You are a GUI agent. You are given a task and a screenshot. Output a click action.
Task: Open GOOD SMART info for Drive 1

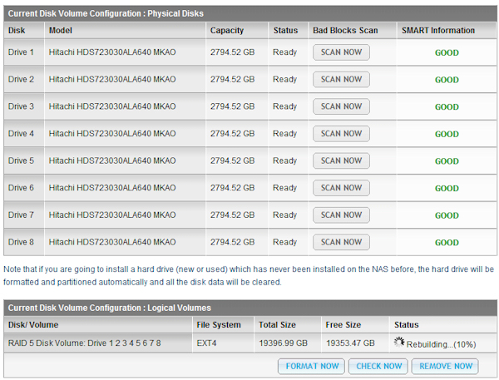tap(447, 53)
